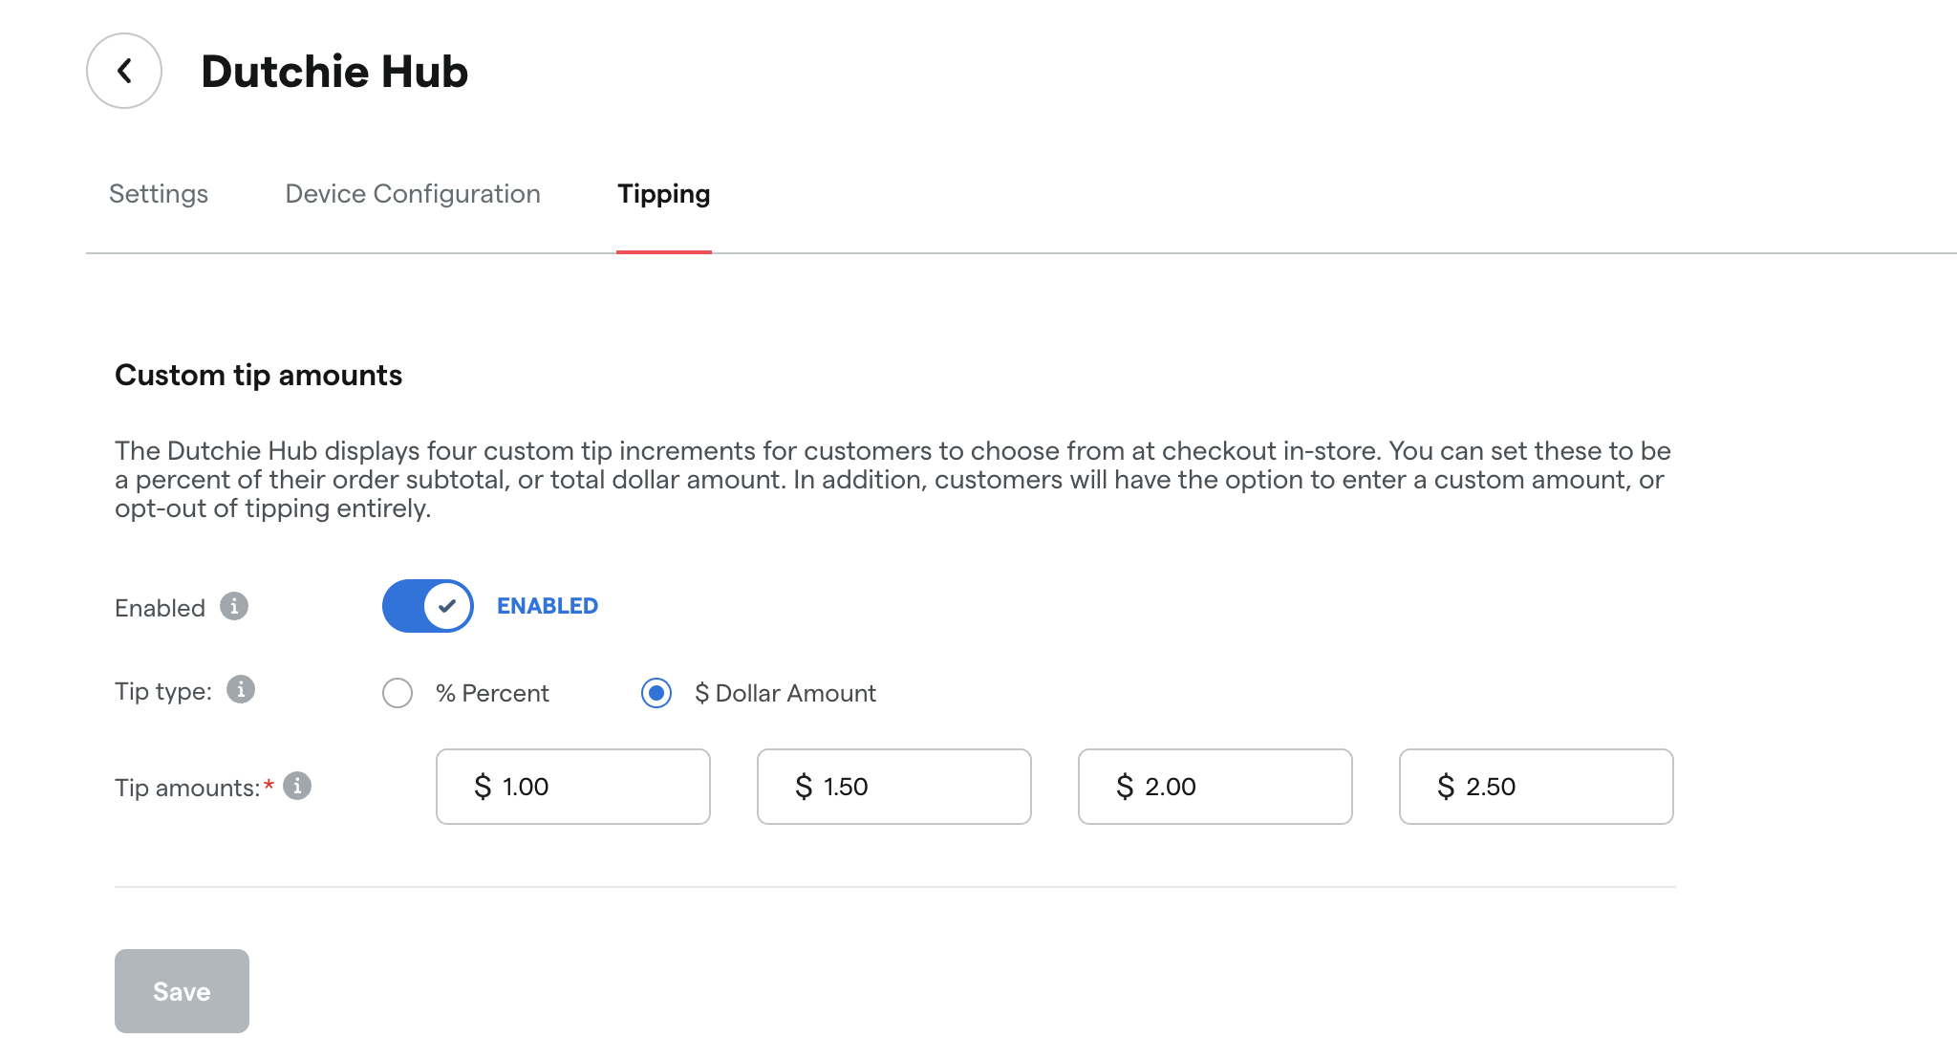Screen dimensions: 1957x1038
Task: Click the info icon next to Tip type
Action: point(239,690)
